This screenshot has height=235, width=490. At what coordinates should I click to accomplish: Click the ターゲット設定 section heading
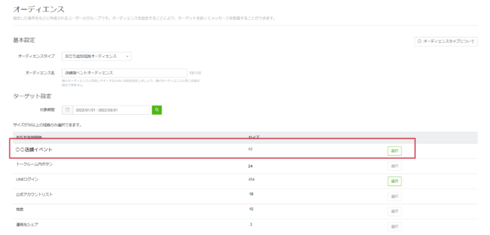coord(32,96)
